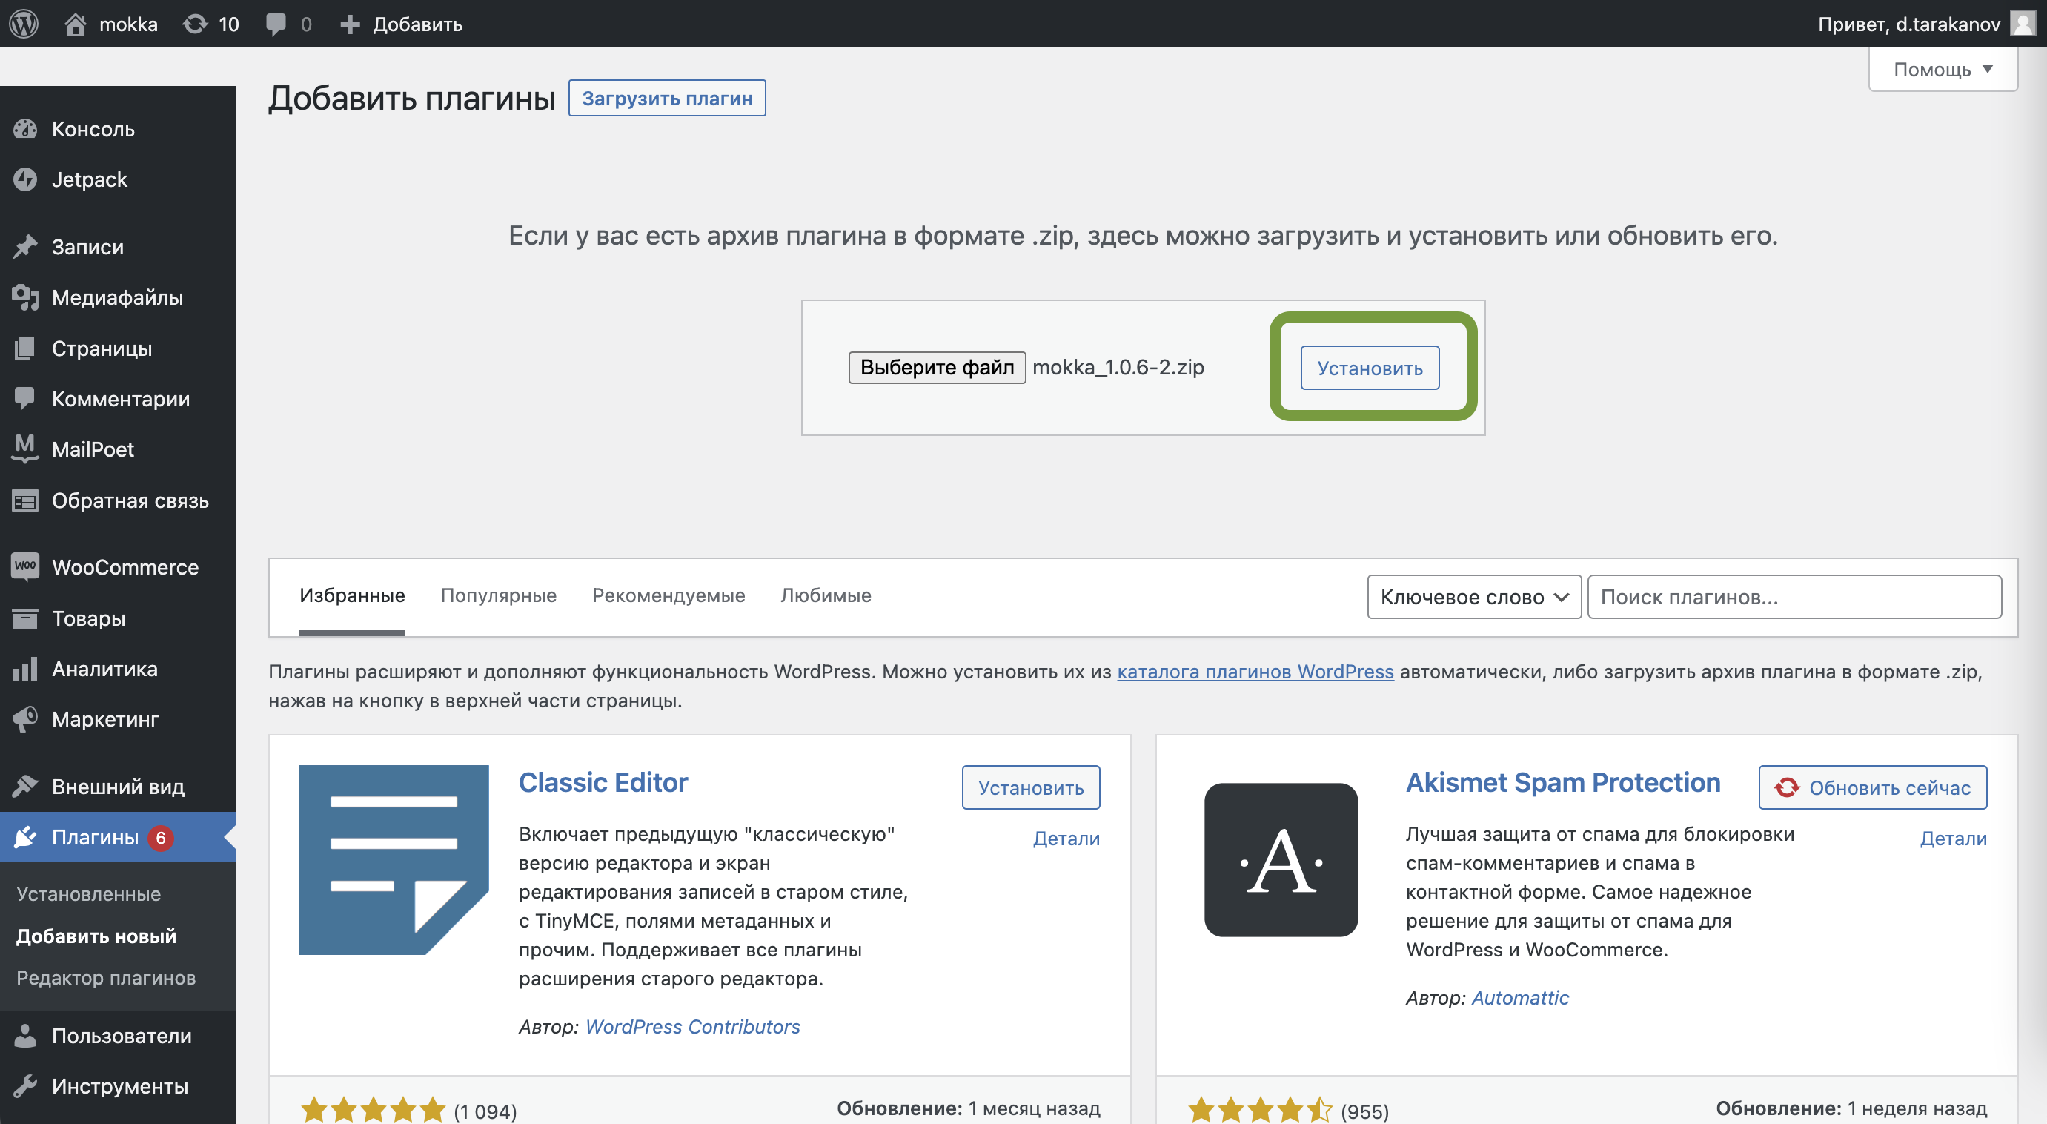The image size is (2047, 1124).
Task: Click the Добавить text in top bar
Action: pyautogui.click(x=417, y=24)
